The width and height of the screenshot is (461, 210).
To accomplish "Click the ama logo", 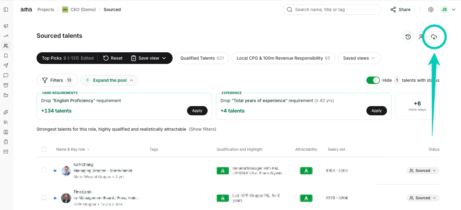I will click(26, 10).
